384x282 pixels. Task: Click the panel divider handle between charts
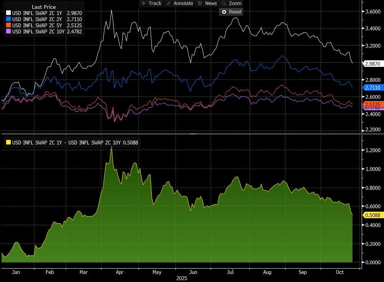(x=193, y=134)
